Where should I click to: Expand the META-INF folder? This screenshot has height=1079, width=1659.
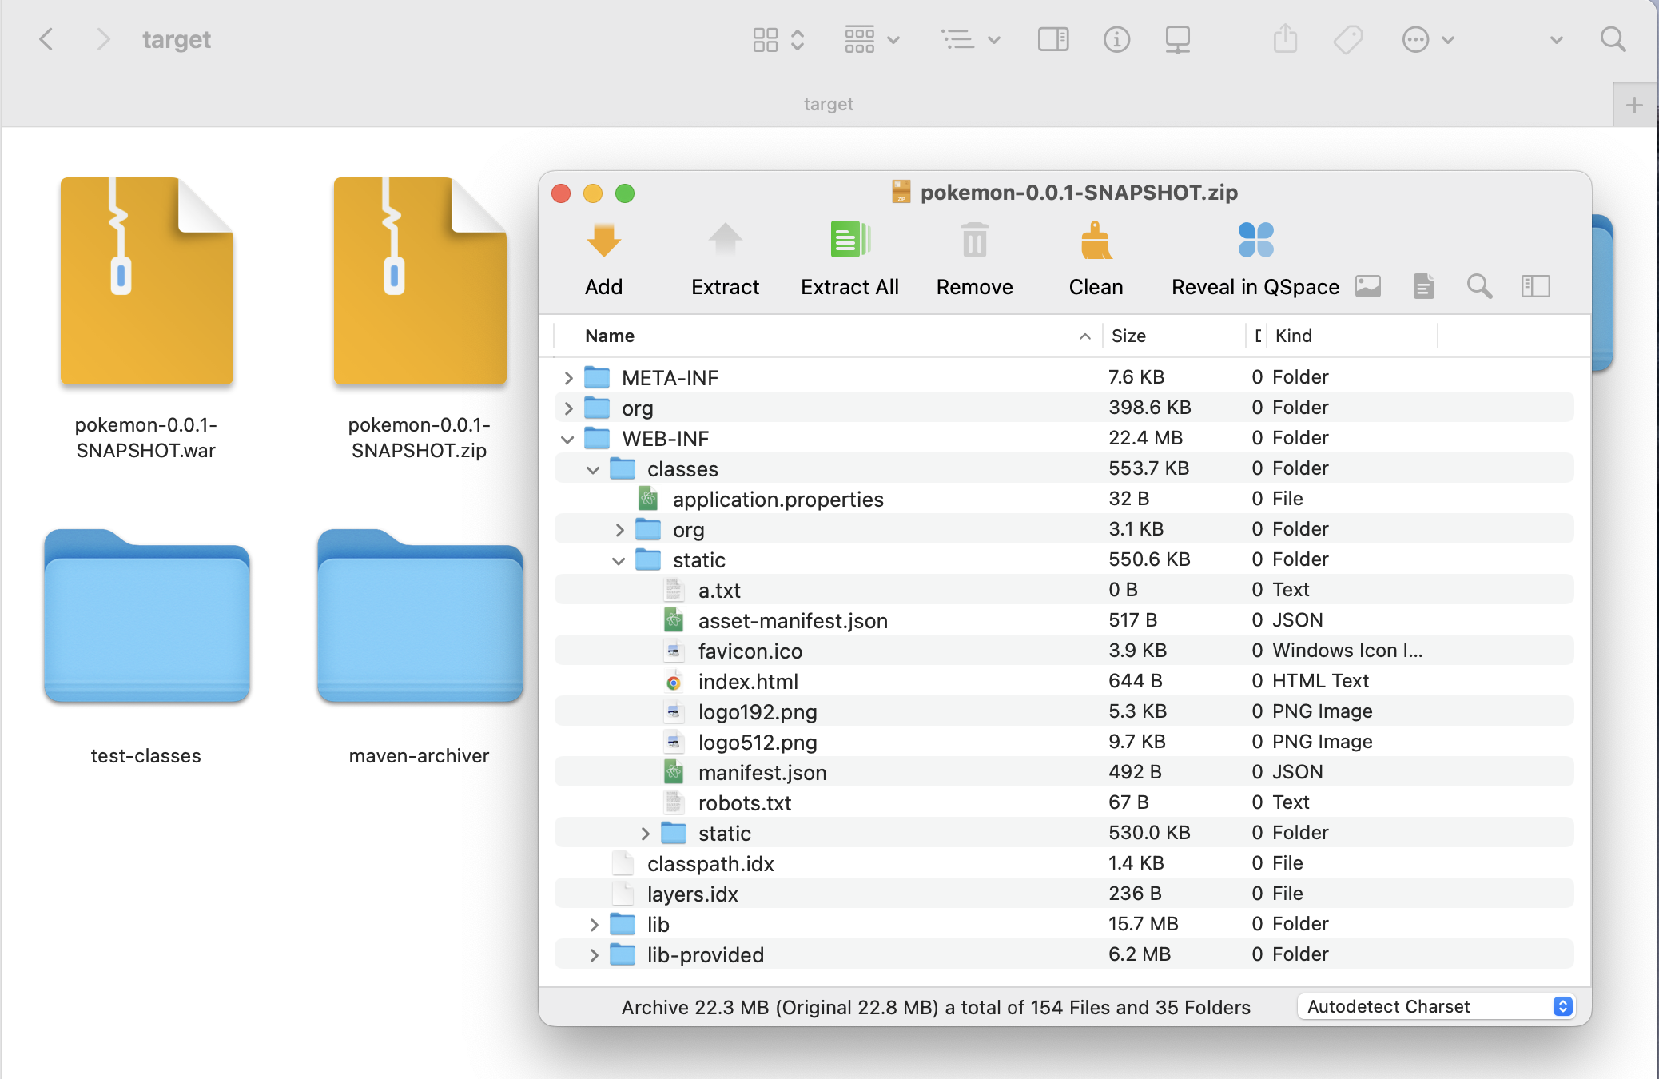click(568, 377)
